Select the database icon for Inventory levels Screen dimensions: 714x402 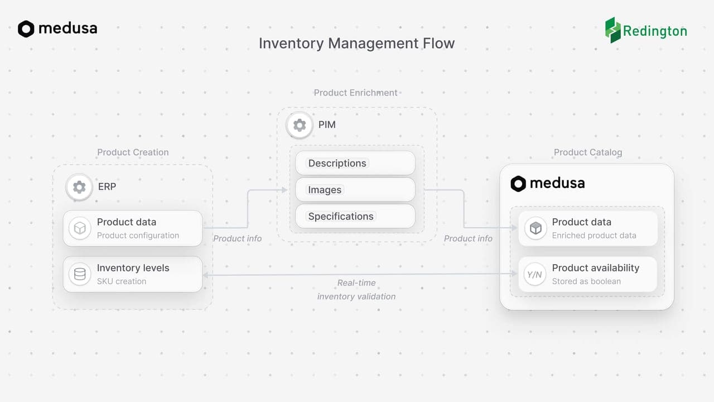pos(80,274)
